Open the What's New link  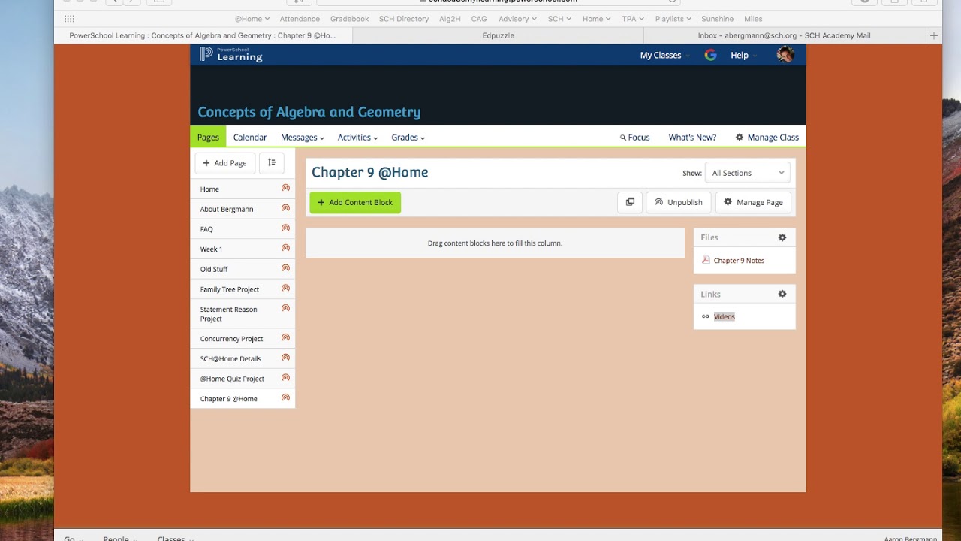click(x=692, y=138)
